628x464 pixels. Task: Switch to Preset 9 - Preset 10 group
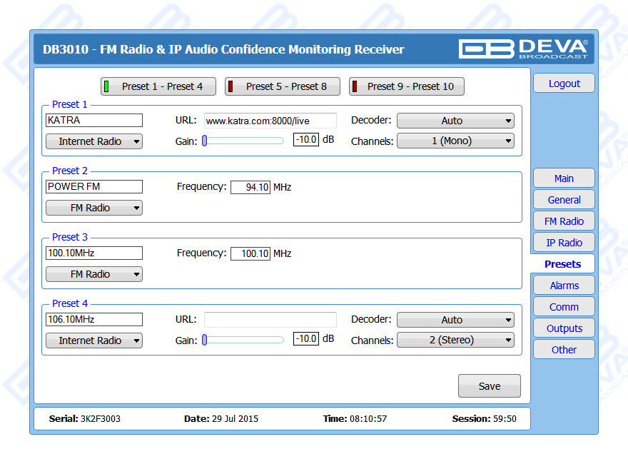tap(407, 86)
